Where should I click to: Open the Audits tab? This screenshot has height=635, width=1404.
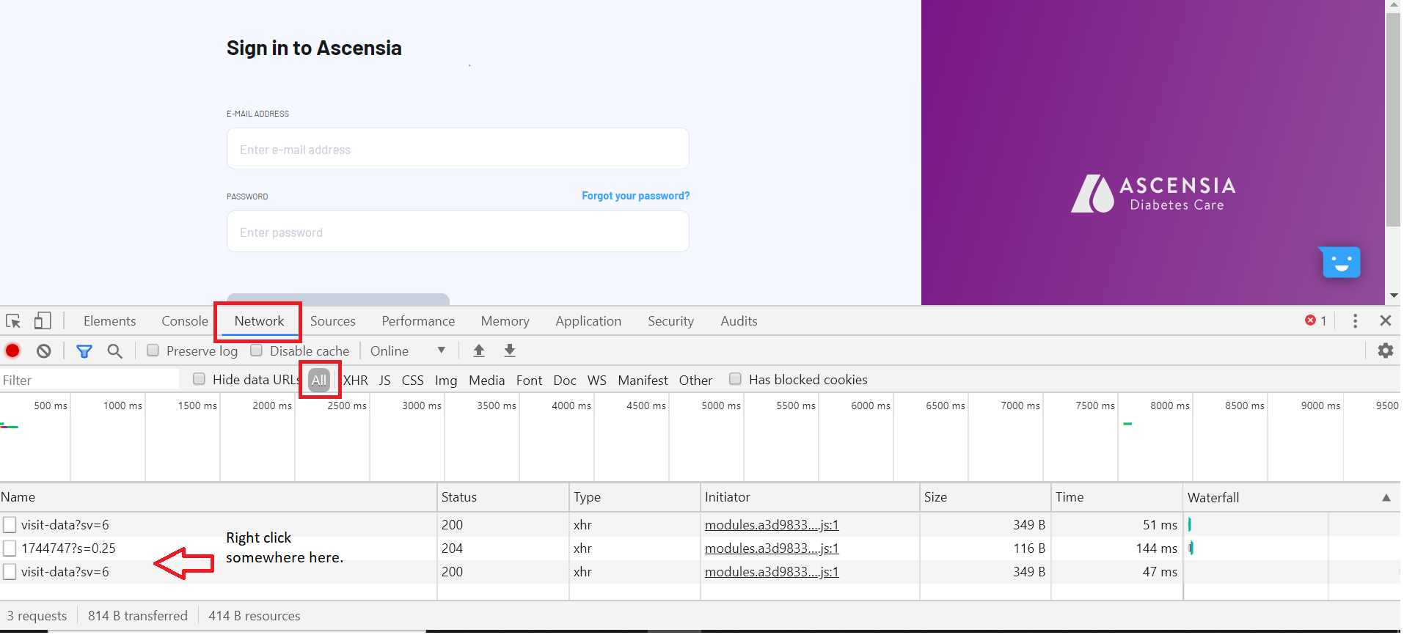coord(739,321)
